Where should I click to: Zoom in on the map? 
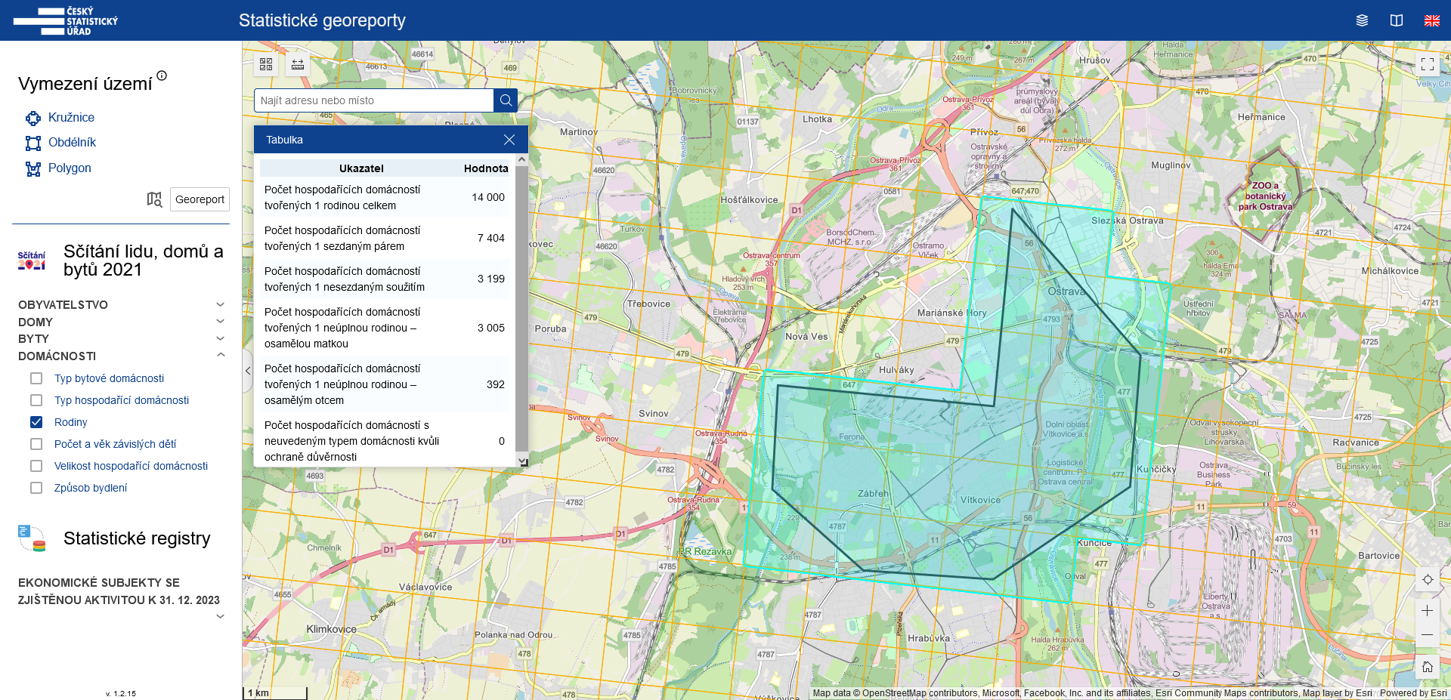tap(1427, 610)
